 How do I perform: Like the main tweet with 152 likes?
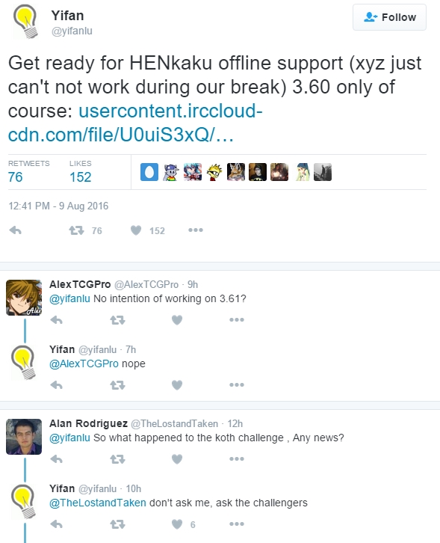(136, 230)
